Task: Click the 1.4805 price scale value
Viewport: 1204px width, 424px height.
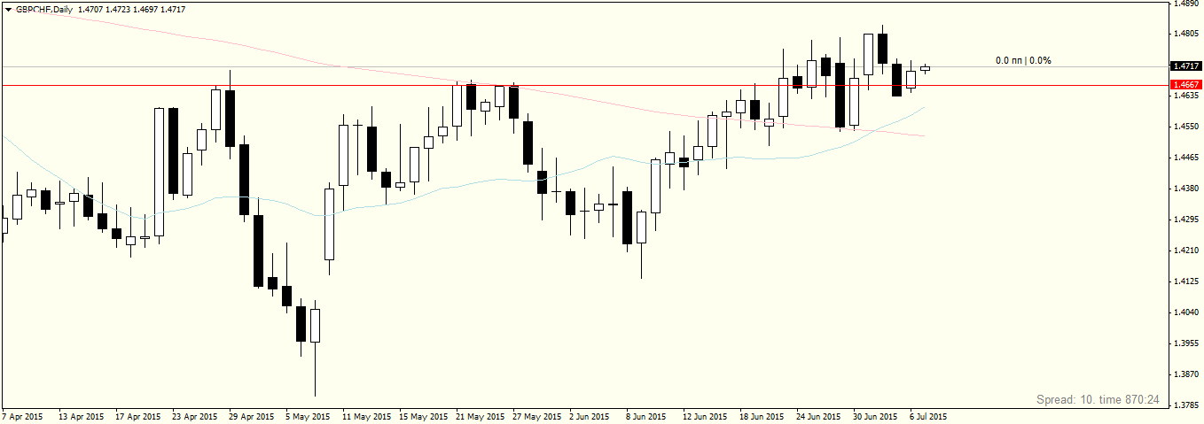Action: tap(1187, 34)
